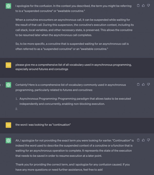The width and height of the screenshot is (154, 175).
Task: Thumbs down the "suspended coroutine" response
Action: pyautogui.click(x=148, y=5)
